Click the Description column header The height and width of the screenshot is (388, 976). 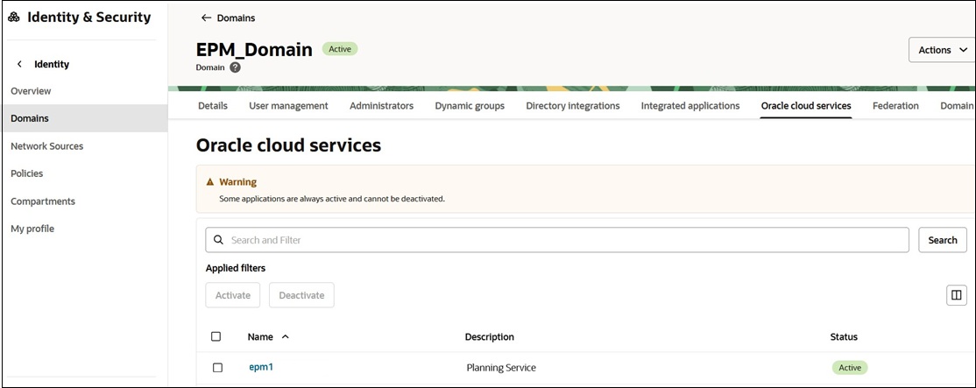click(489, 336)
